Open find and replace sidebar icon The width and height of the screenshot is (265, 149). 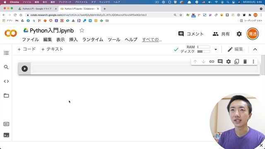6,67
